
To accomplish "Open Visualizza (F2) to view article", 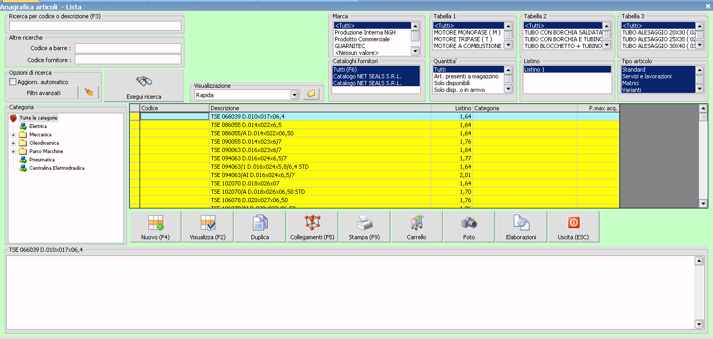I will 208,224.
